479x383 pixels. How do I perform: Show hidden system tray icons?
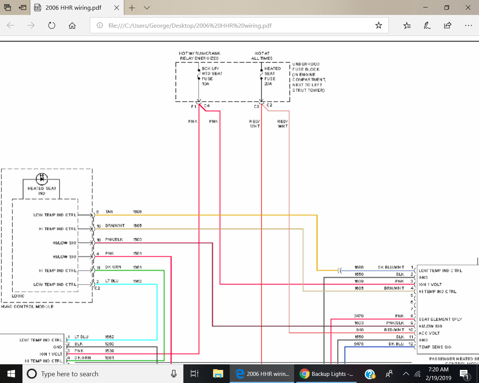pyautogui.click(x=406, y=374)
